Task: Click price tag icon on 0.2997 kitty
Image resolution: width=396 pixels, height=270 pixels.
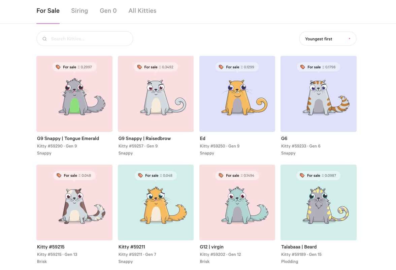Action: click(58, 67)
